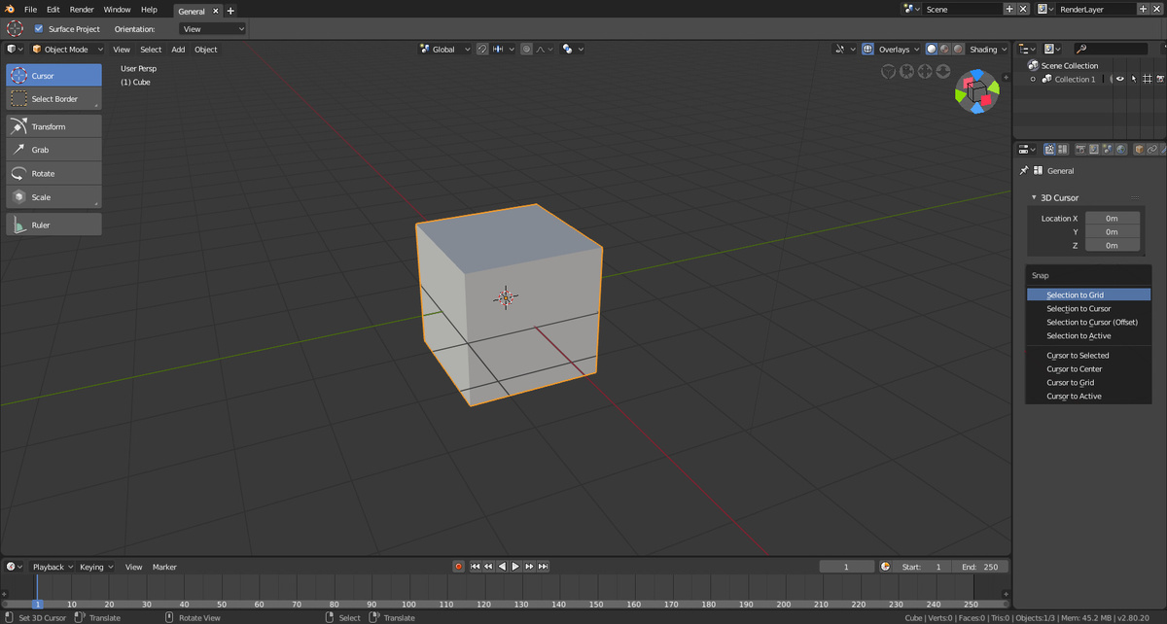Click the camera view gizmo icon

[906, 71]
